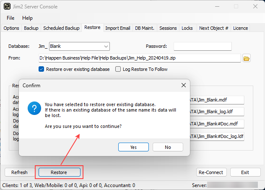Click the Jim_Blank.mdf path field
This screenshot has height=190, width=265.
click(x=217, y=100)
